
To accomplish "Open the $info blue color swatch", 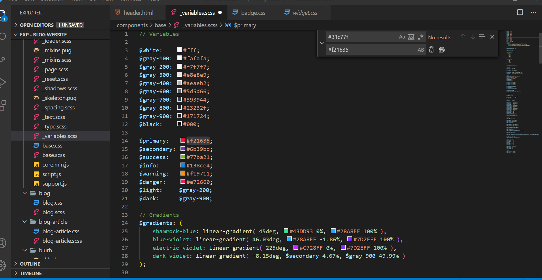I will tap(183, 165).
